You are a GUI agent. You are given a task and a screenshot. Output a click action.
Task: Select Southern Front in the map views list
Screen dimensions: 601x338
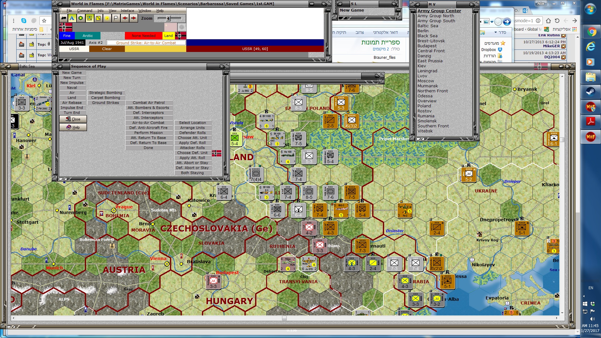[x=433, y=126]
